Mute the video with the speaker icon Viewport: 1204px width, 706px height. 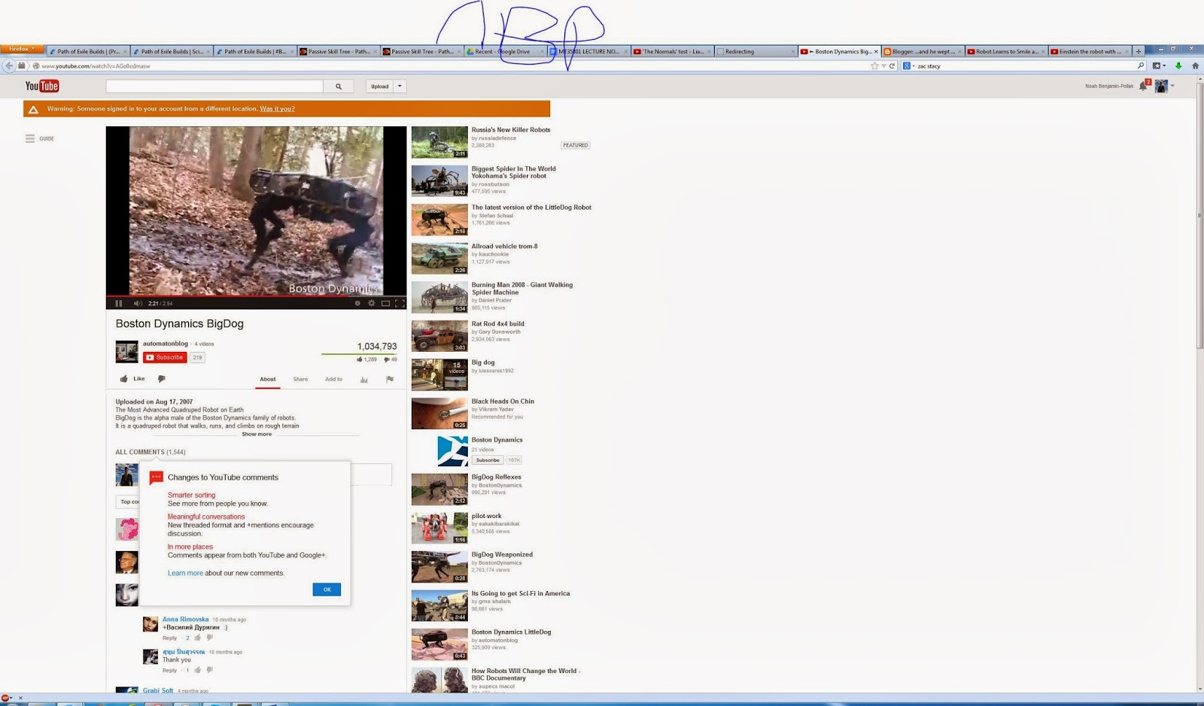coord(138,303)
